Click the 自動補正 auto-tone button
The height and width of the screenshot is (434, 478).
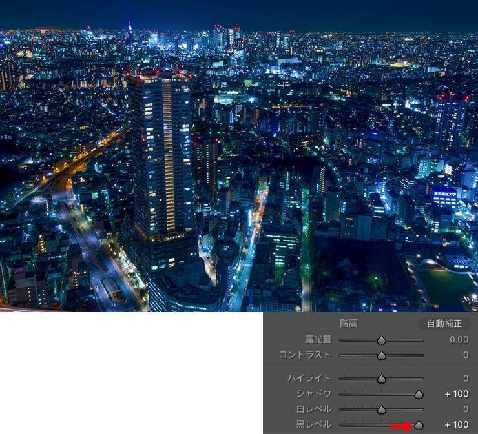click(x=444, y=324)
